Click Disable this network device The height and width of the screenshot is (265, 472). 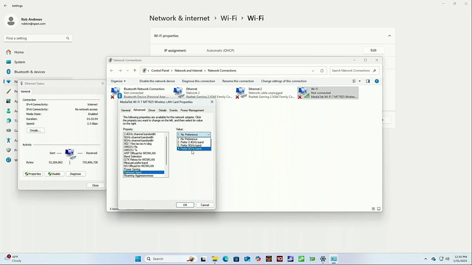click(x=157, y=81)
